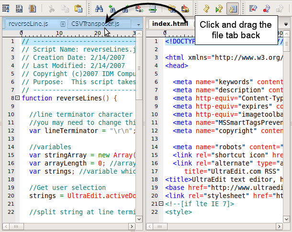Image resolution: width=292 pixels, height=232 pixels.
Task: Click right pane horizontal scrollbar thumb
Action: 160,226
